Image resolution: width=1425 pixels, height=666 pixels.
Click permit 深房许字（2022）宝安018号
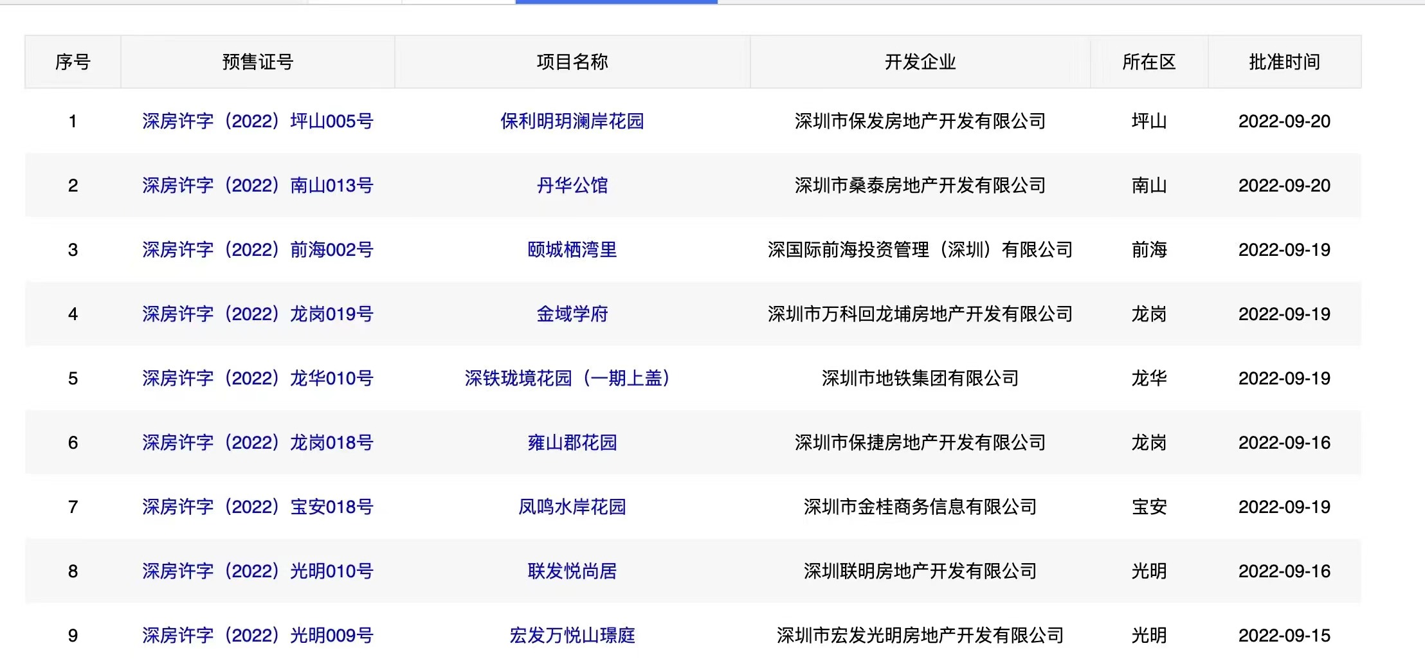point(257,507)
